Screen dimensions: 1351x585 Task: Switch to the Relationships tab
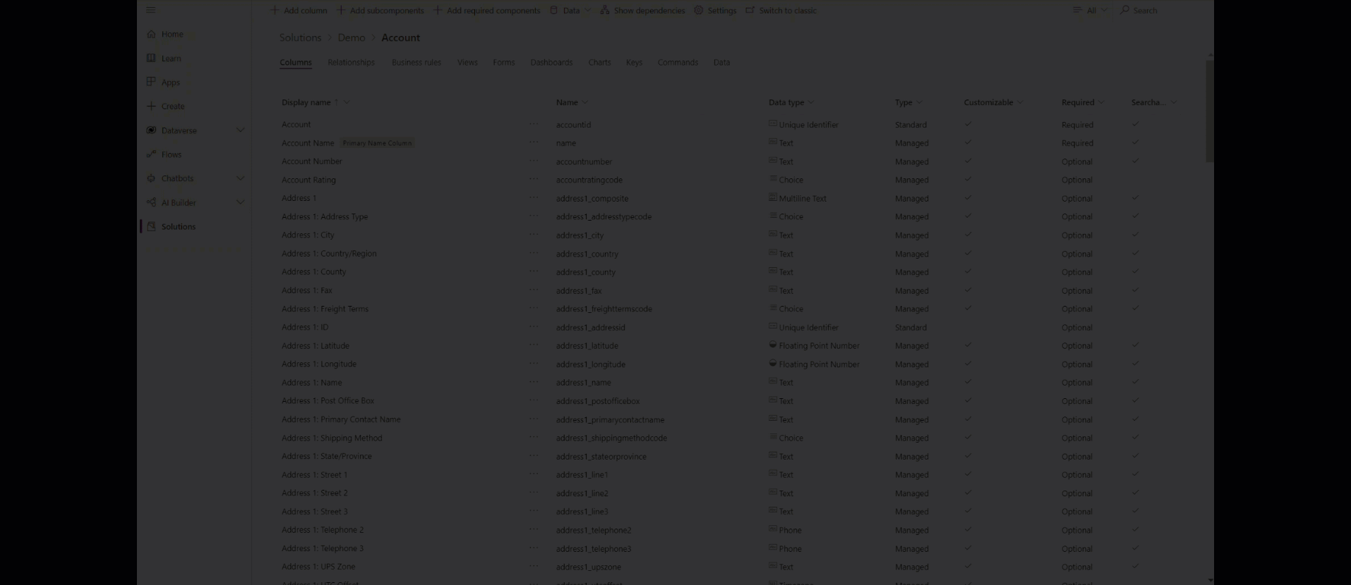tap(351, 63)
